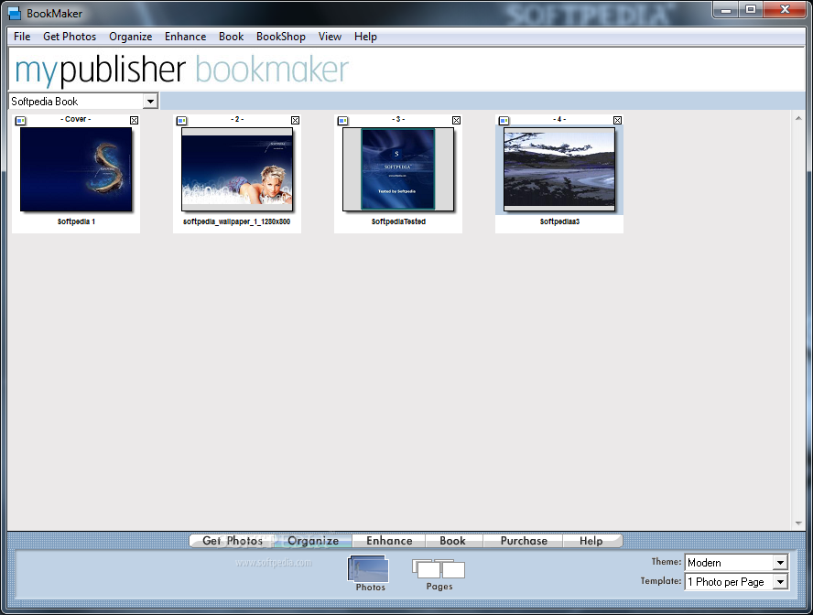Go to Help tab in bottom bar
The image size is (813, 615).
[591, 540]
